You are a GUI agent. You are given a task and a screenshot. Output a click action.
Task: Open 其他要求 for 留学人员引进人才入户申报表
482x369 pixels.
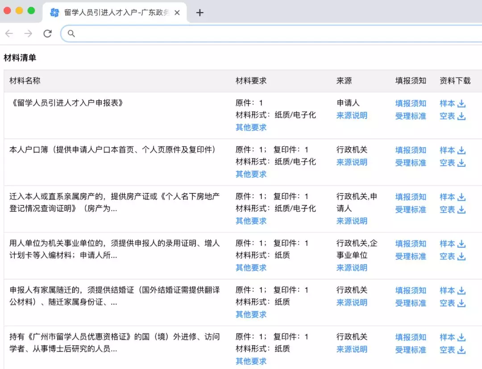[x=251, y=127]
